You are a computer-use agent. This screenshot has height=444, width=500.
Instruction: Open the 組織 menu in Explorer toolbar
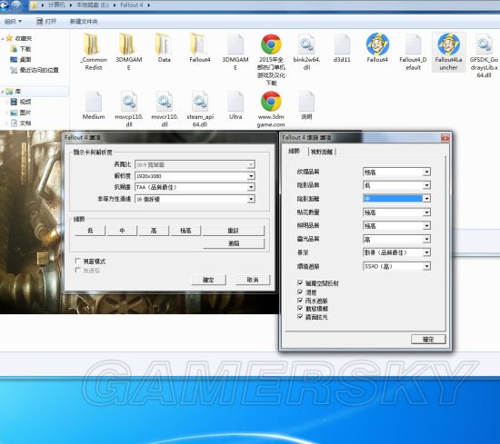[13, 22]
